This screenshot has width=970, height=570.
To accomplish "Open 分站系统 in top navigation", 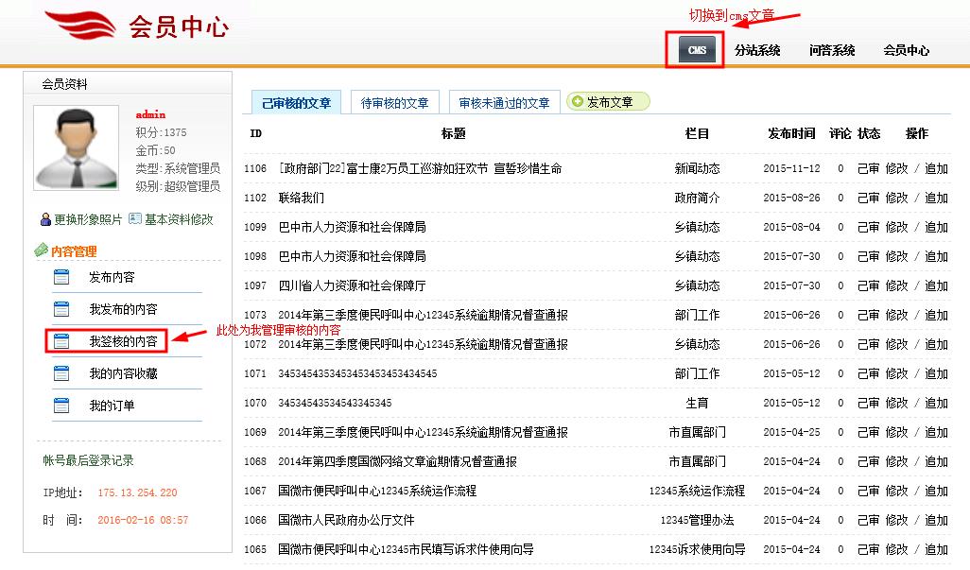I will (x=757, y=51).
